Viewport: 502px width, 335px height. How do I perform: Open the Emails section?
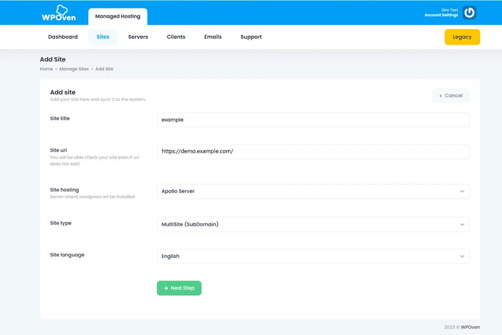213,37
